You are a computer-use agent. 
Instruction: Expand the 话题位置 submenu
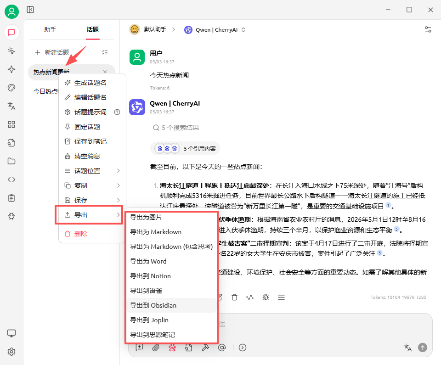click(x=92, y=171)
